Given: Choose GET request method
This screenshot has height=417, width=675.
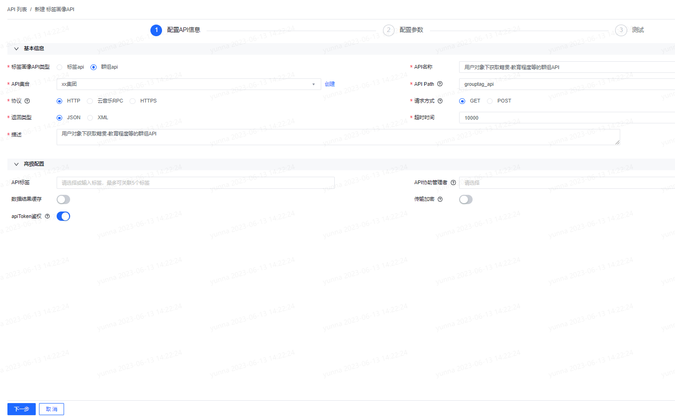Looking at the screenshot, I should [462, 101].
